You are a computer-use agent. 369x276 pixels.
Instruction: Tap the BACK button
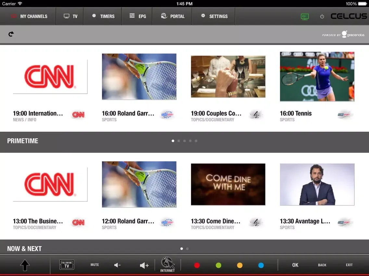322,265
